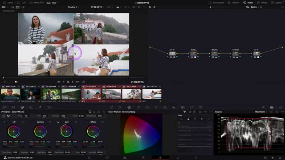Adjust the Offset master wheel slider

point(93,147)
